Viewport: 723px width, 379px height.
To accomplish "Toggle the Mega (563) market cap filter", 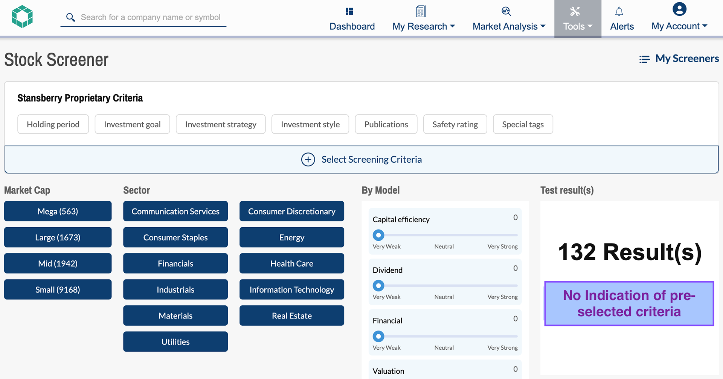I will 58,211.
